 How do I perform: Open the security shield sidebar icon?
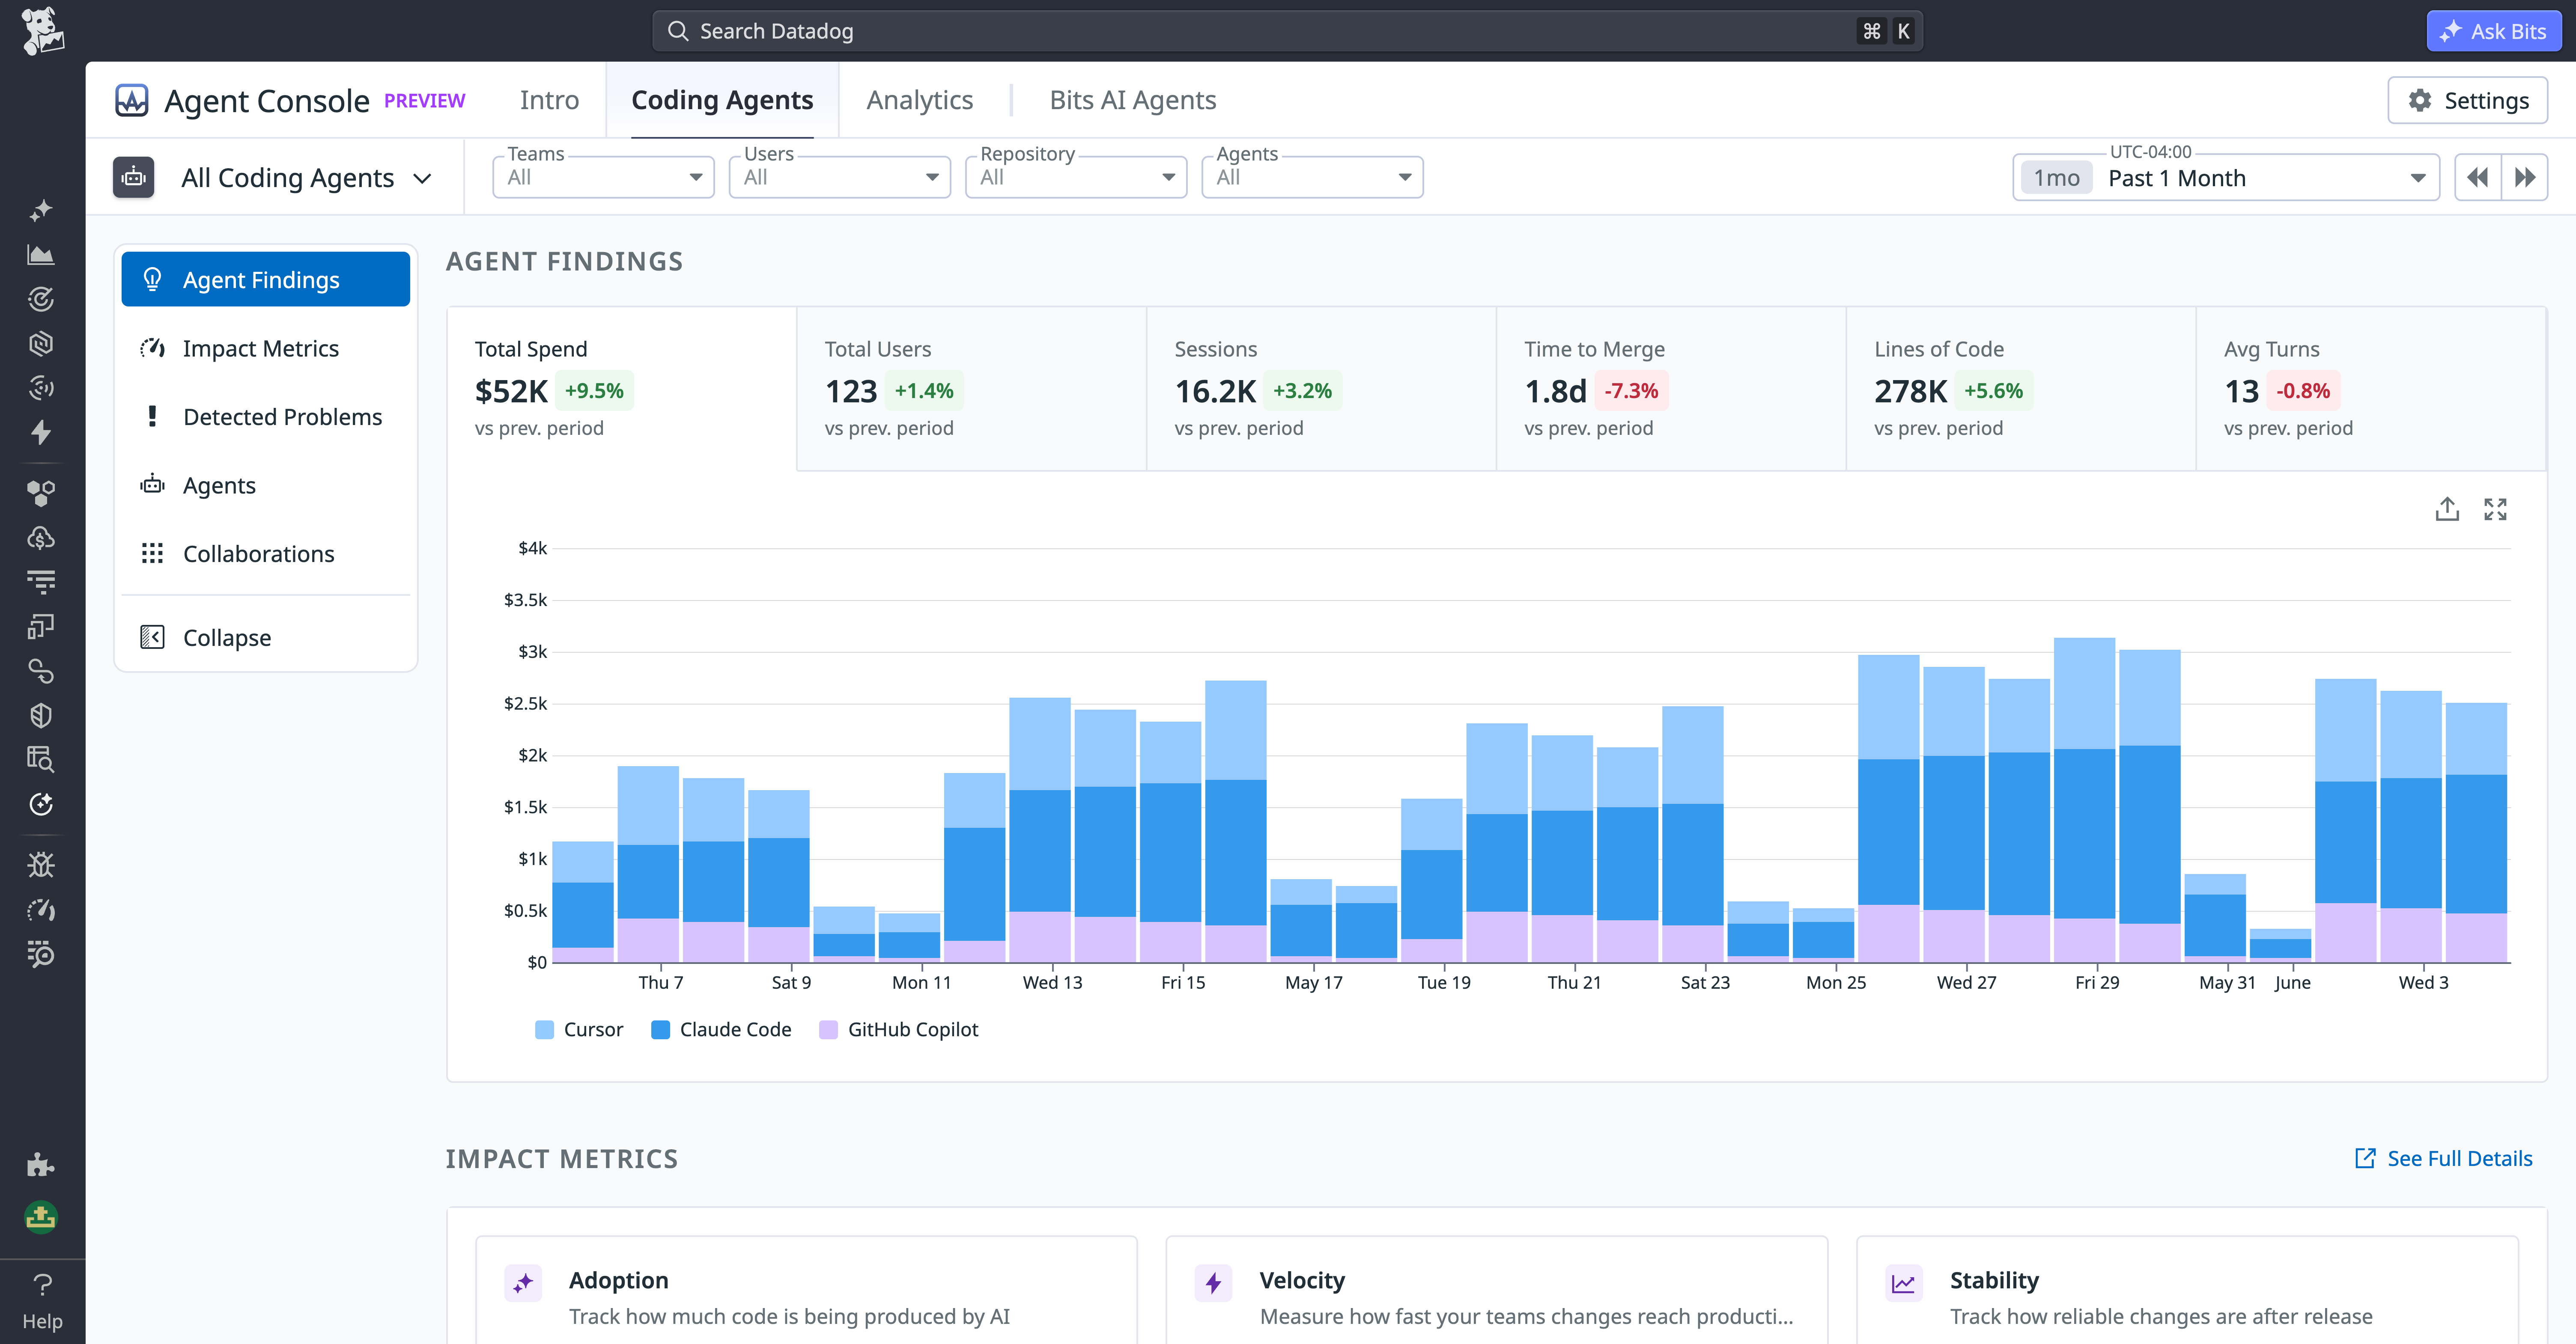click(41, 716)
